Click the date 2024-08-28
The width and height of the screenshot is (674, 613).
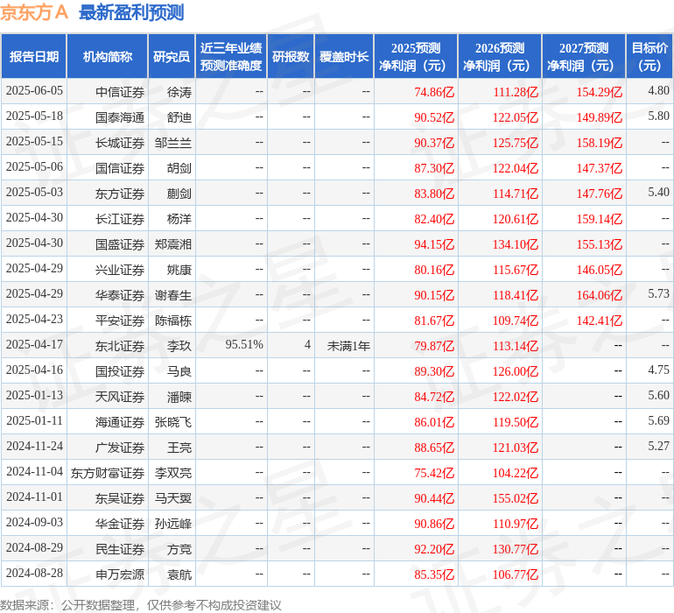(x=34, y=573)
